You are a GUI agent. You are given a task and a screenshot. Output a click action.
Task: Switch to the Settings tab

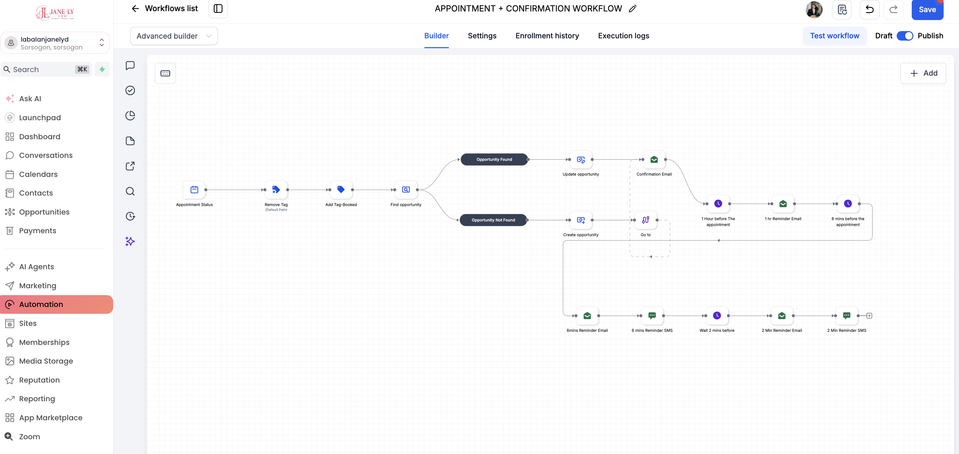tap(482, 36)
